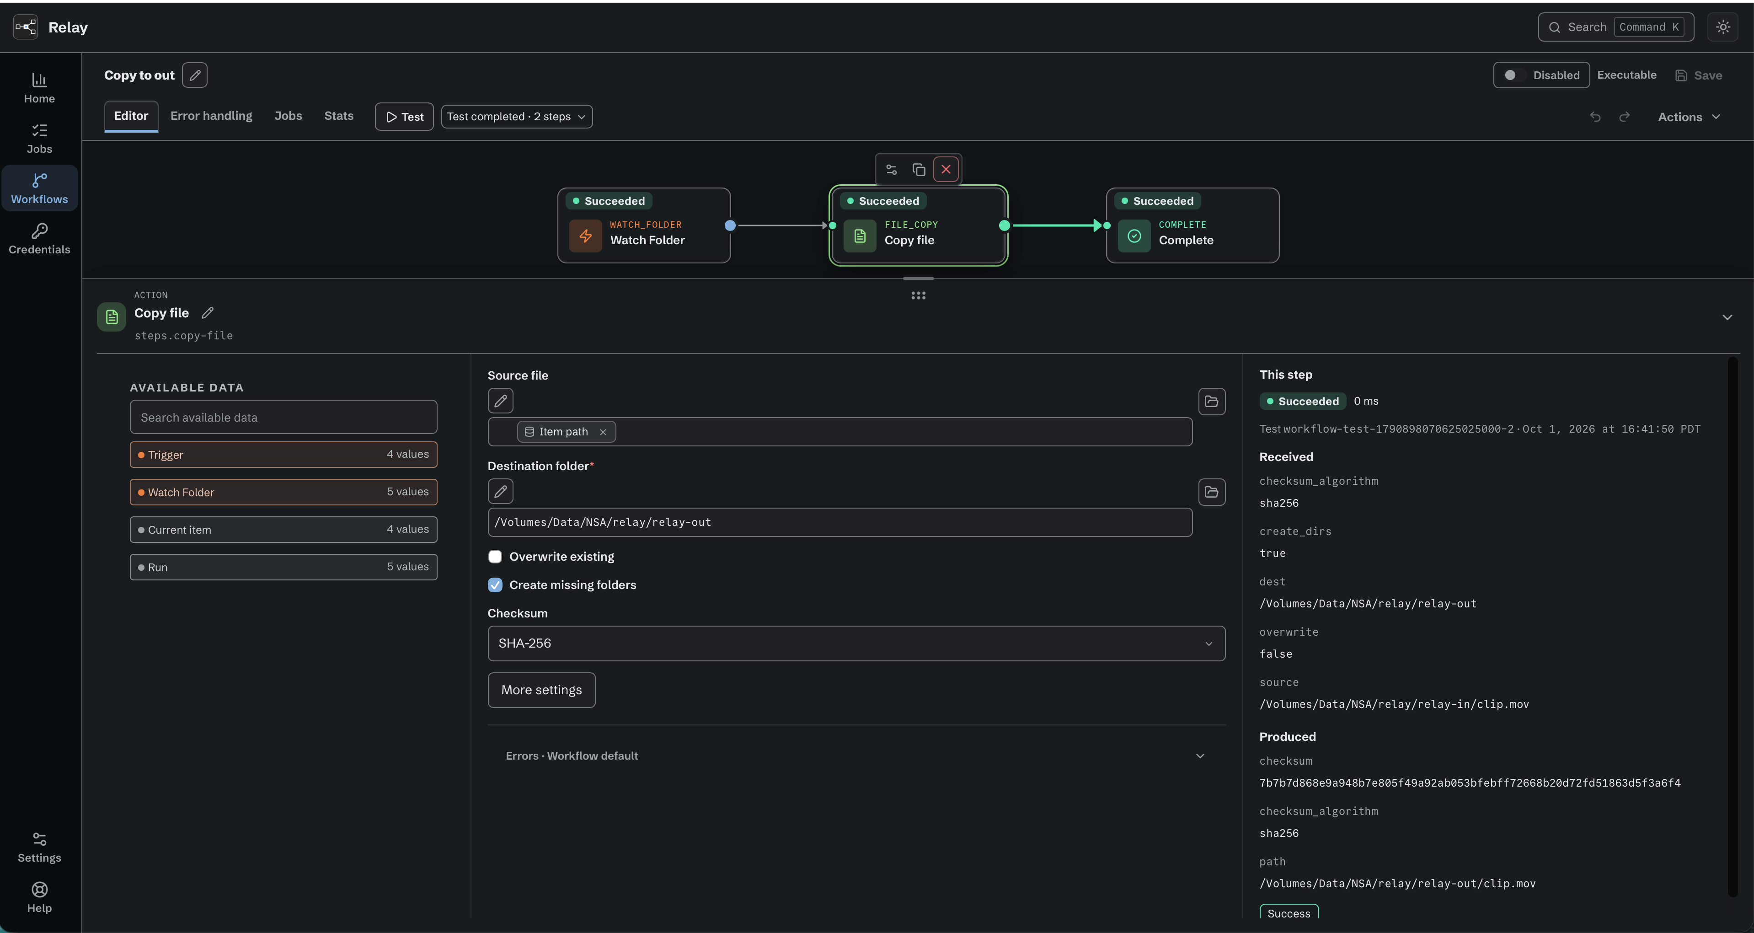Open Workflows in the sidebar

39,188
